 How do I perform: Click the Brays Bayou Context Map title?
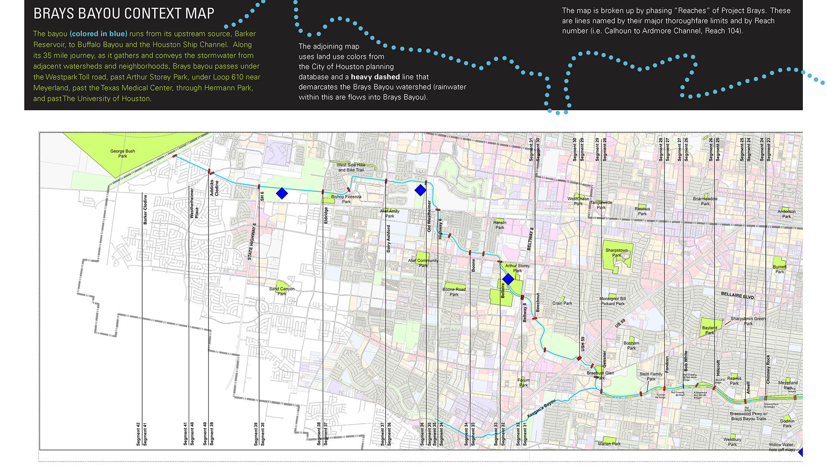click(124, 13)
